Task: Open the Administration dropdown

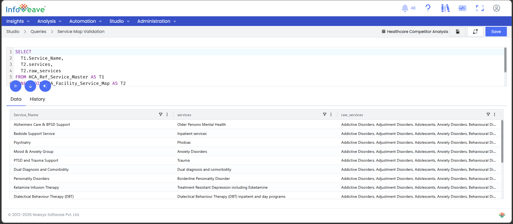Action: click(157, 21)
